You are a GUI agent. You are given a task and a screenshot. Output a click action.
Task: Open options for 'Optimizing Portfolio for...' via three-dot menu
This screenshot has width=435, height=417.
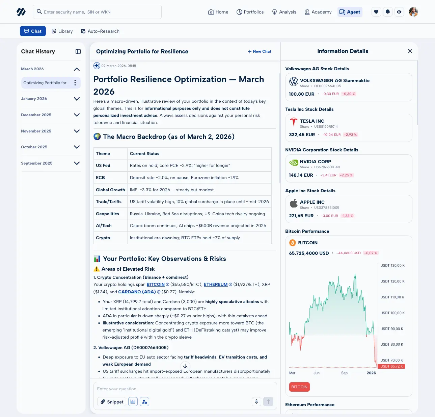coord(75,83)
